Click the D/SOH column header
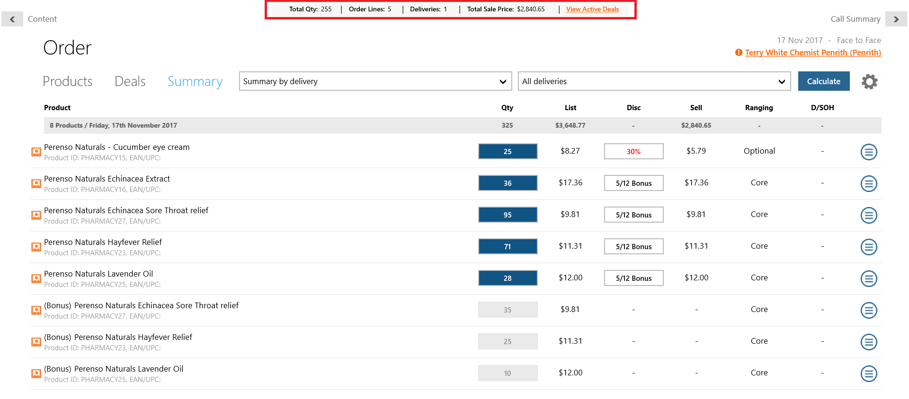Image resolution: width=909 pixels, height=399 pixels. tap(822, 108)
